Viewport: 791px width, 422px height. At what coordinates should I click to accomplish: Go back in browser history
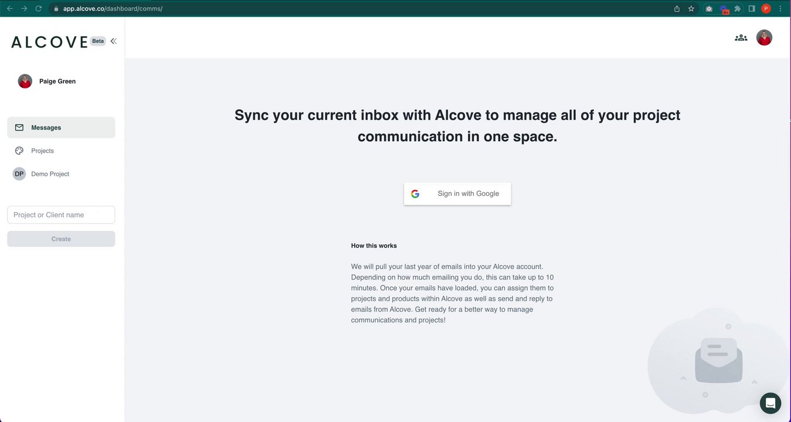(x=9, y=9)
